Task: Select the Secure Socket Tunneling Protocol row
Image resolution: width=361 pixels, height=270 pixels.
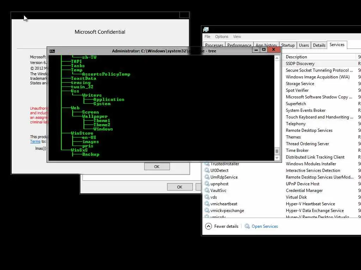Action: (x=322, y=70)
